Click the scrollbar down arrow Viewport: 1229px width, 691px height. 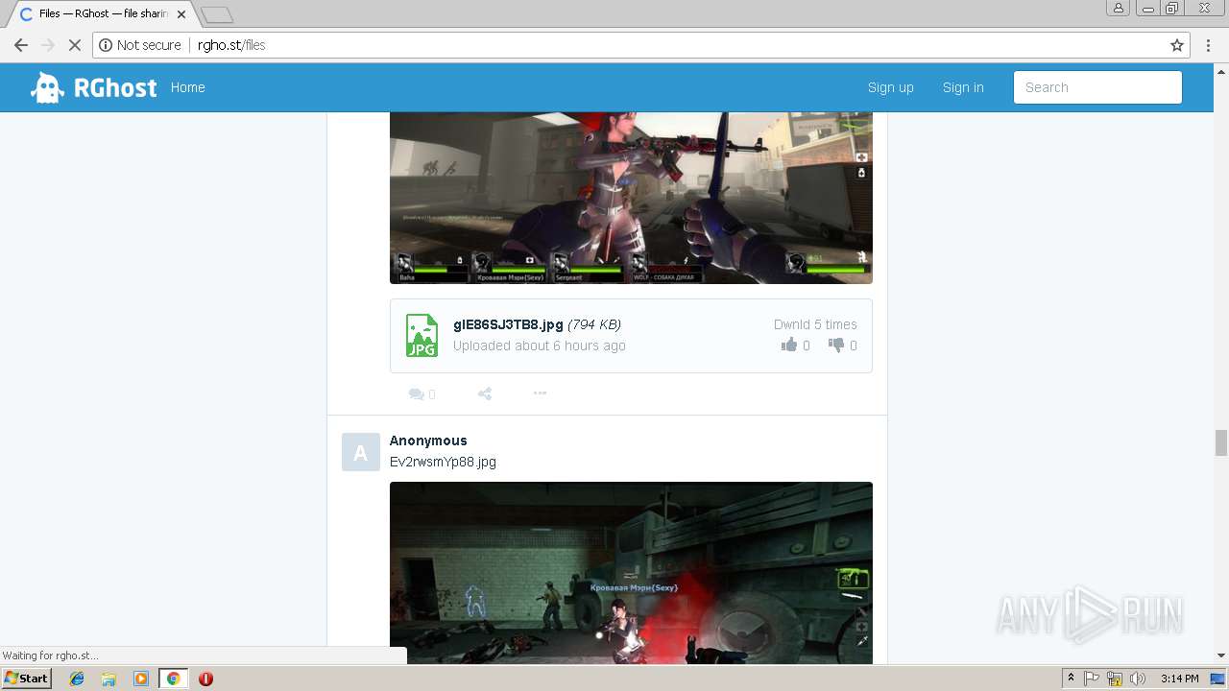click(1221, 656)
